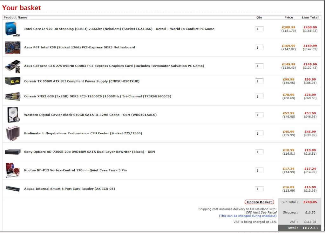Open the Corsair TX 850W power supply link
The width and height of the screenshot is (325, 233).
(82, 81)
